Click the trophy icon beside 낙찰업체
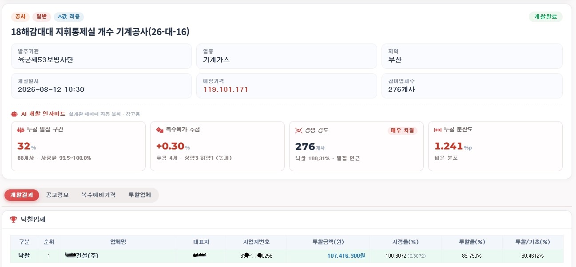Screen dimensions: 576x267 [x=13, y=219]
